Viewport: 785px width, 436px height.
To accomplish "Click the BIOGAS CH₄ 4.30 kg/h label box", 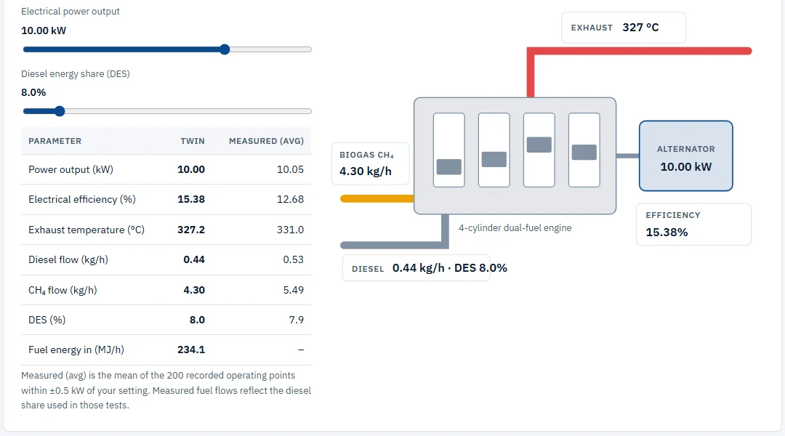I will (x=371, y=163).
